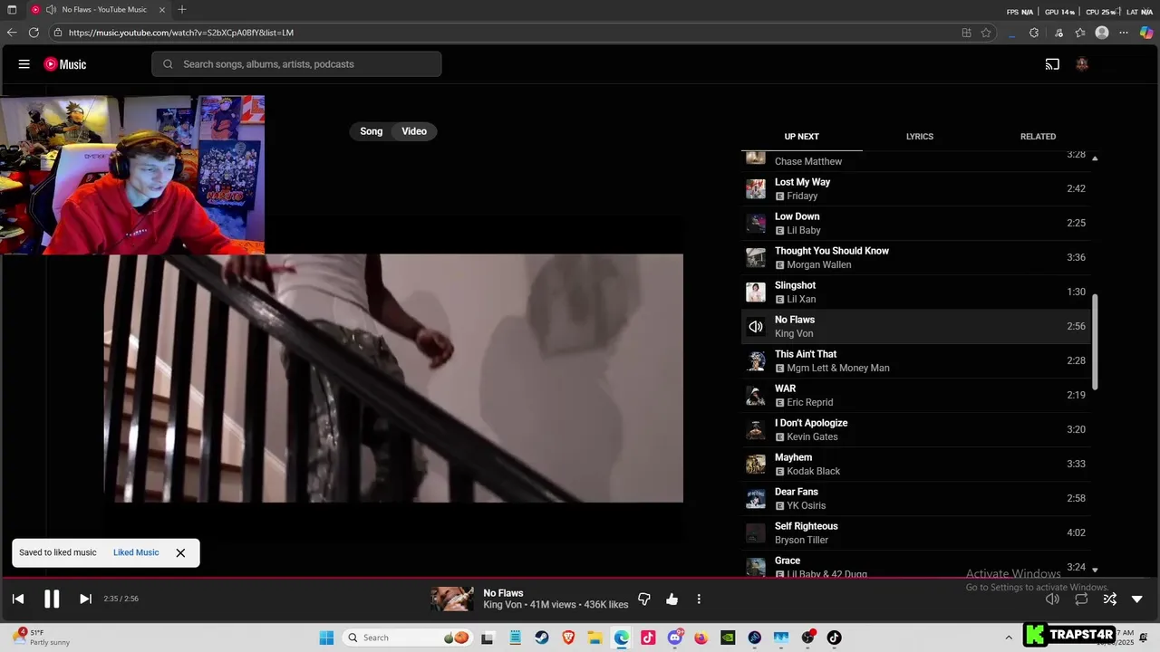This screenshot has width=1160, height=652.
Task: Open the Cast to device icon
Action: click(1052, 64)
